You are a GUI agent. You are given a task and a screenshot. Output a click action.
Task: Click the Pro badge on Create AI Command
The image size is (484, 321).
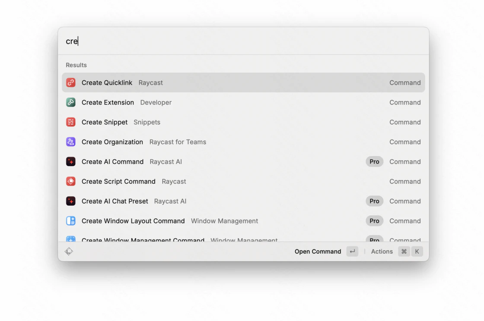[x=374, y=161]
